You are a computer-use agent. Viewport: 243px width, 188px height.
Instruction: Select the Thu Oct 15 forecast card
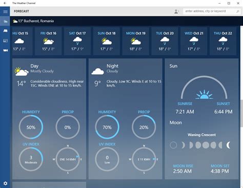[x=22, y=41]
